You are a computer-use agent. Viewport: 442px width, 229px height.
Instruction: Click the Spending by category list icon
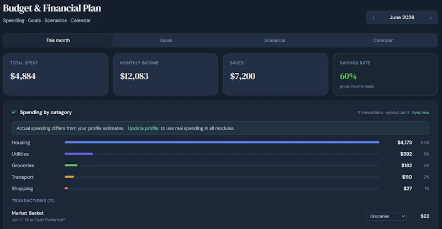click(x=14, y=113)
